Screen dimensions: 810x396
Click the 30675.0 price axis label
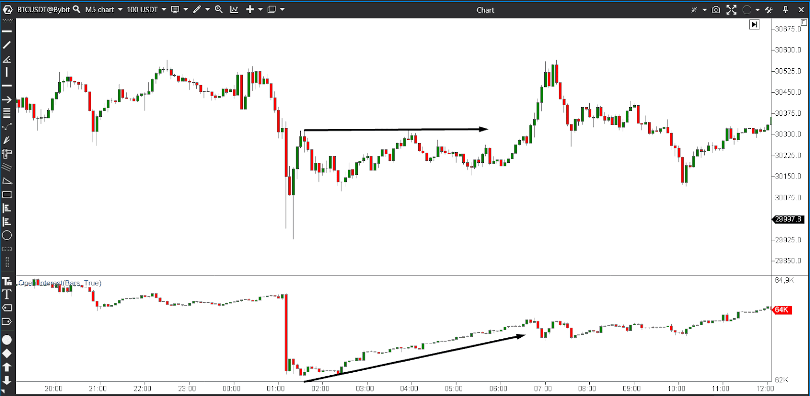(x=788, y=29)
